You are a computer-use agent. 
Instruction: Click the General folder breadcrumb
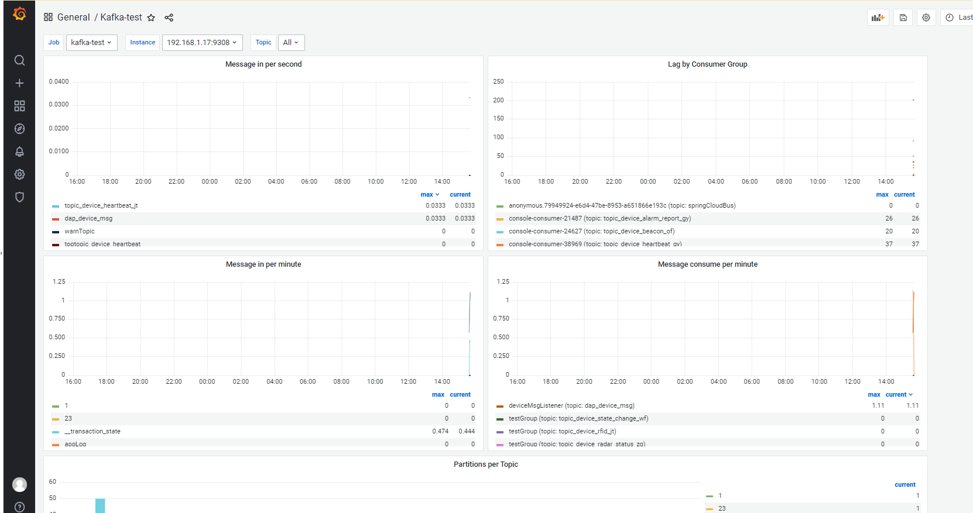coord(74,18)
